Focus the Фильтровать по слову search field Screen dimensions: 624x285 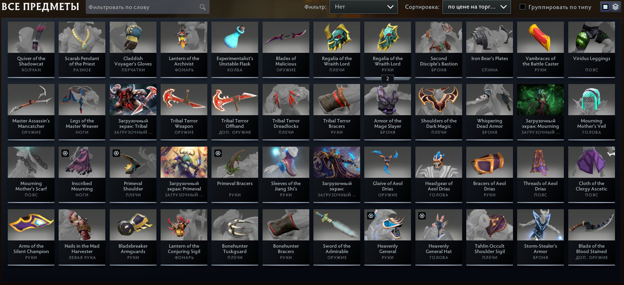tap(147, 7)
